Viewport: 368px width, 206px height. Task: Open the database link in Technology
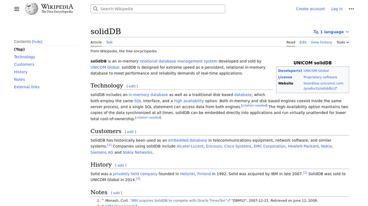(x=243, y=95)
